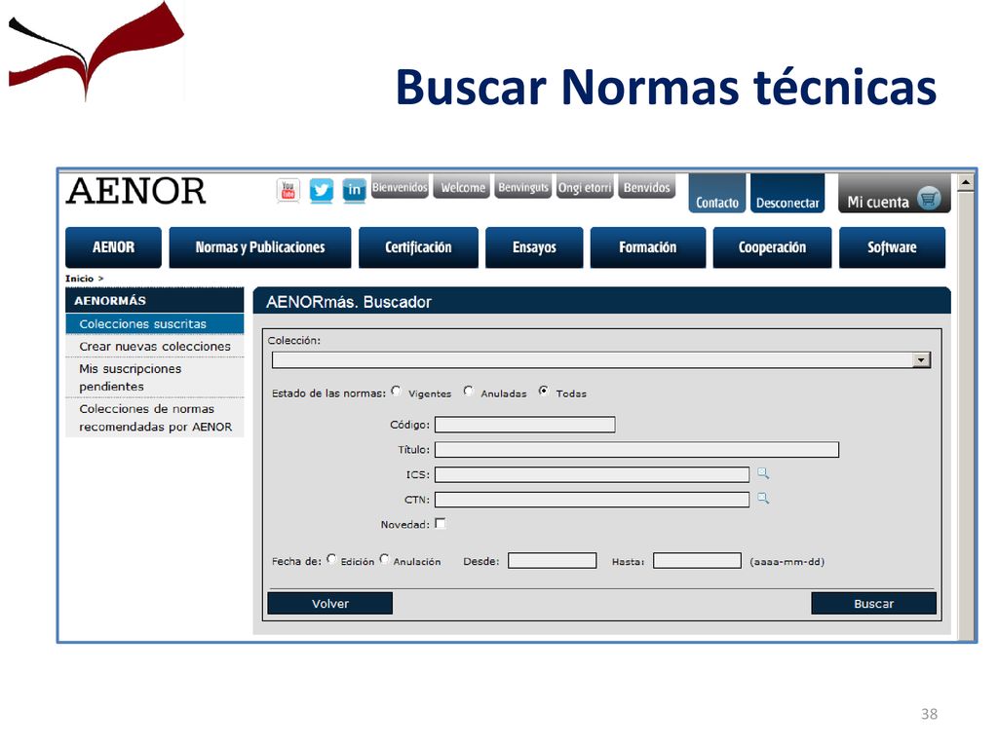Click the Buscar button
The width and height of the screenshot is (998, 748).
tap(873, 604)
